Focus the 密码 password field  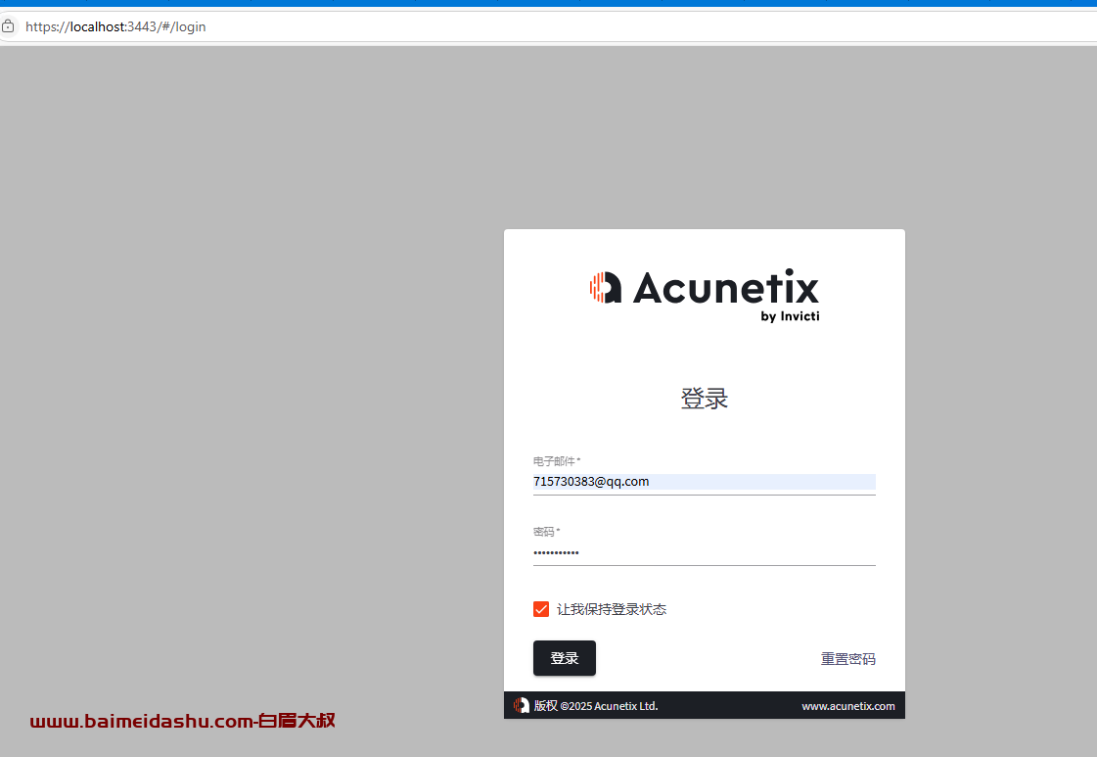[704, 552]
